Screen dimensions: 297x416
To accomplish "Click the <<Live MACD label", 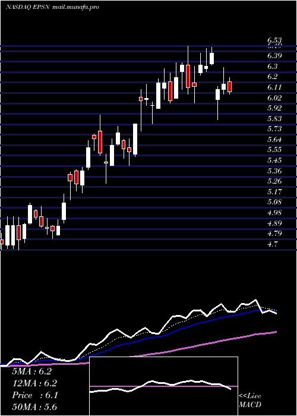I will coord(250,401).
